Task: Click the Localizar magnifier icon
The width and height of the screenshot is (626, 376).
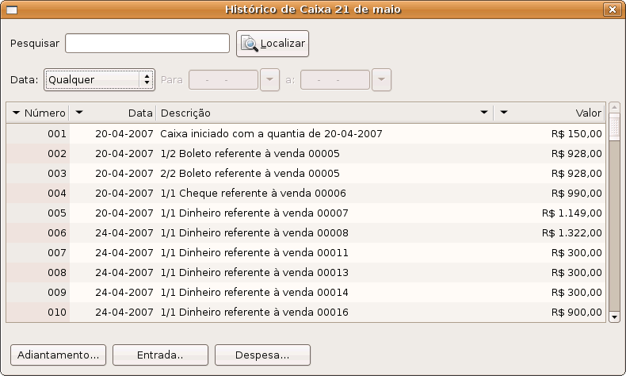Action: (x=250, y=44)
